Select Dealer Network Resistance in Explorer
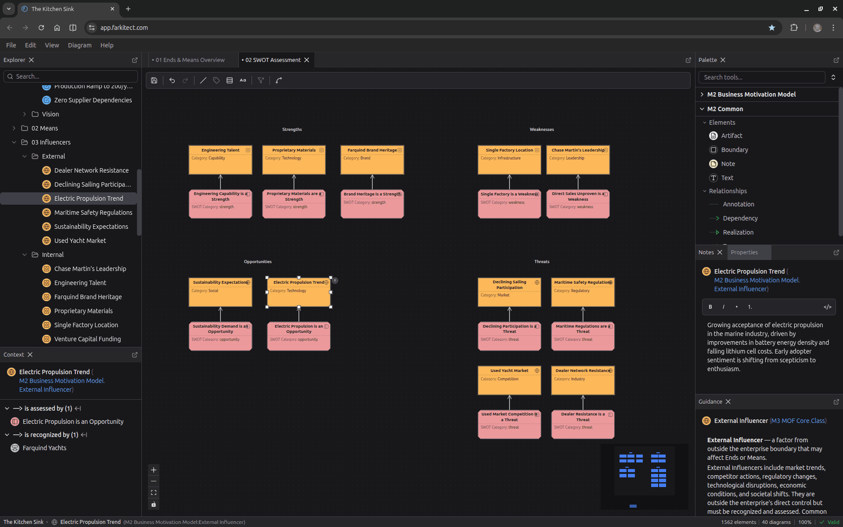This screenshot has width=843, height=527. pyautogui.click(x=91, y=170)
